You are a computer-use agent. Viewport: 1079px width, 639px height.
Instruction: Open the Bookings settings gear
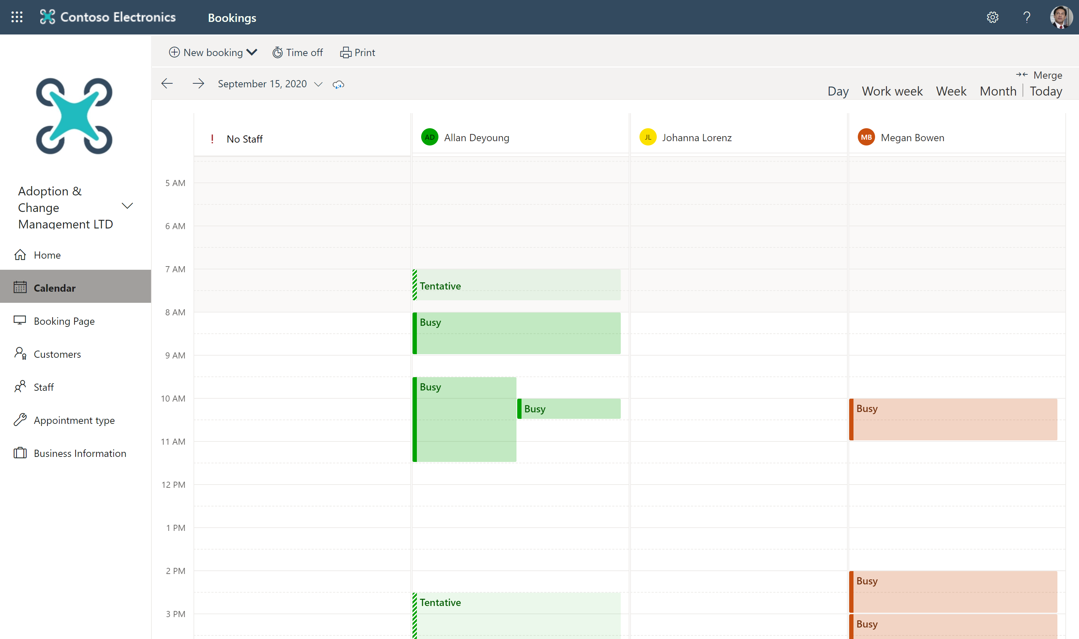[x=992, y=17]
